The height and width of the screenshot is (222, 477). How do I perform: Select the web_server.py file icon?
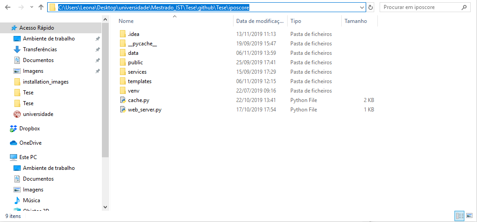pos(123,110)
